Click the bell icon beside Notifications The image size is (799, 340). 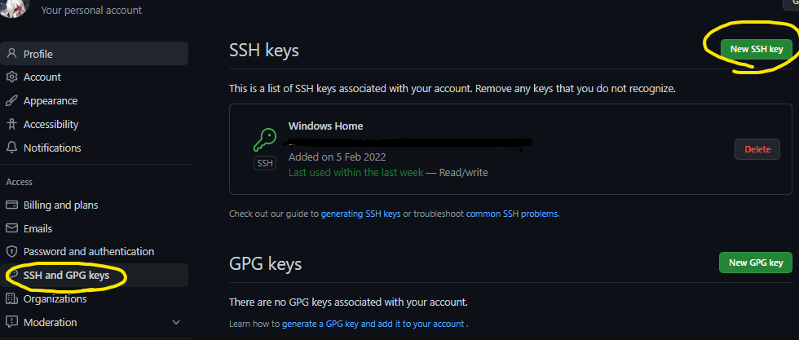[11, 148]
